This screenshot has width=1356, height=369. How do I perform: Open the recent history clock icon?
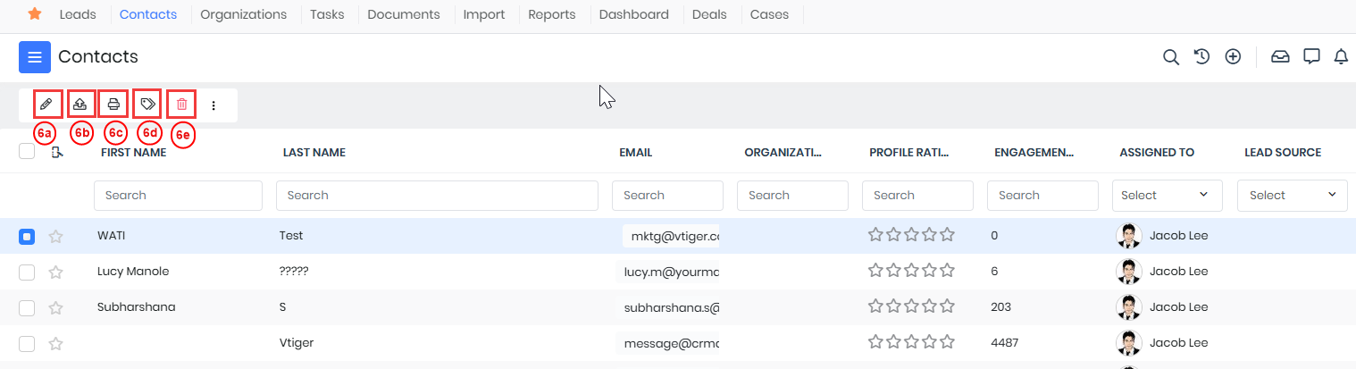point(1201,57)
